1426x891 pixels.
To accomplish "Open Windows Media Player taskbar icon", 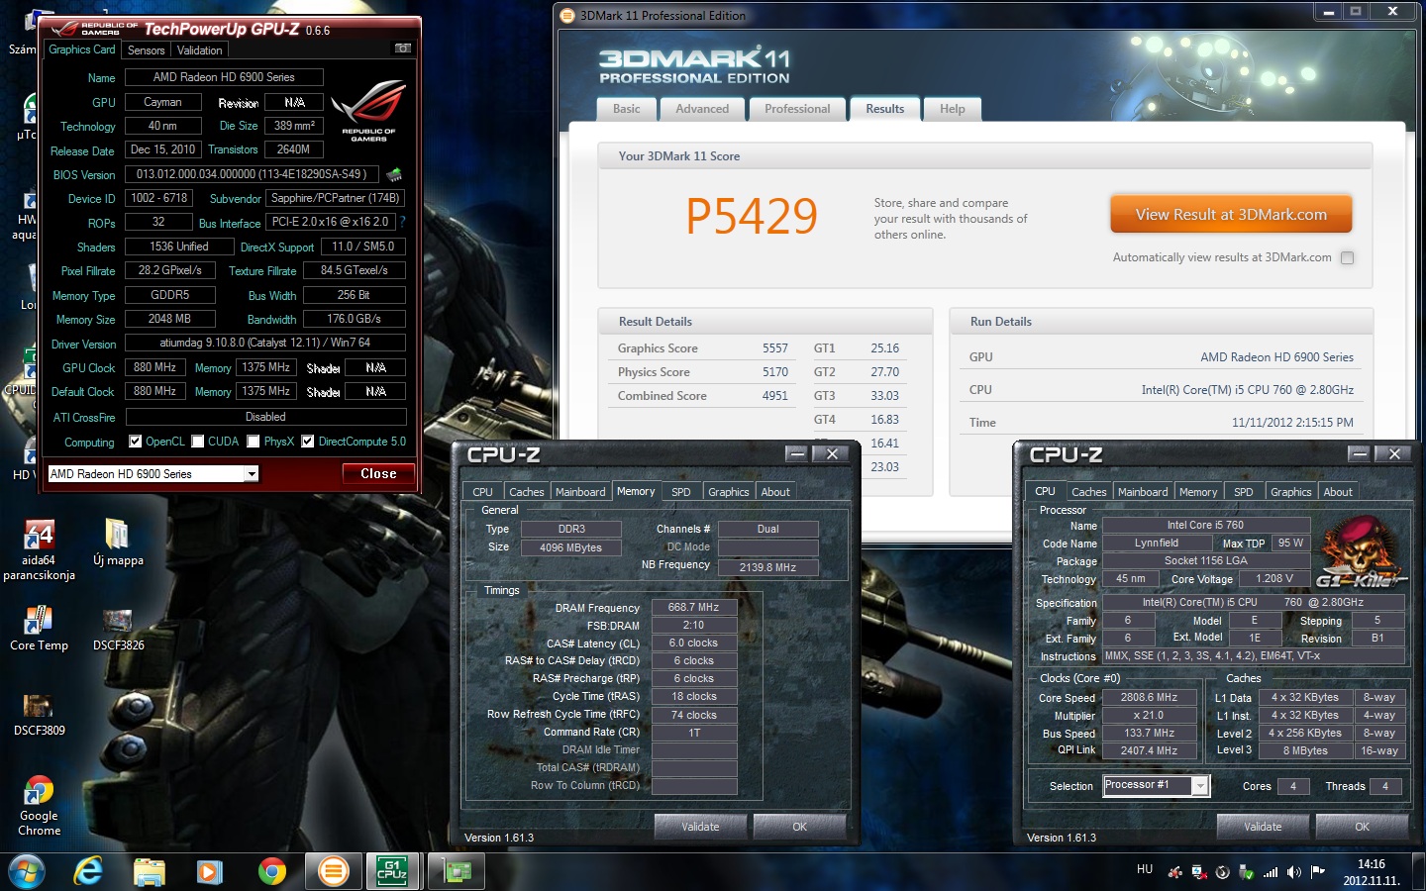I will [x=209, y=872].
